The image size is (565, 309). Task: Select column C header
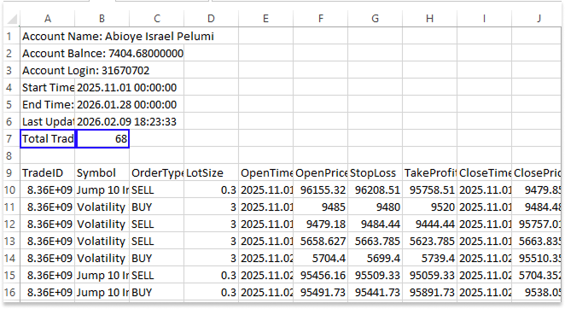coord(157,19)
